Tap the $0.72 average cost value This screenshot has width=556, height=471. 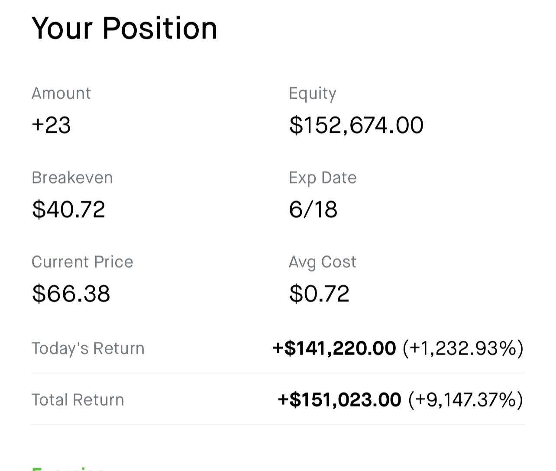click(319, 294)
